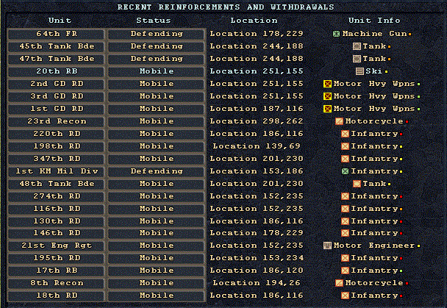
Task: Click Mobile status for 8th Recon
Action: [x=156, y=283]
